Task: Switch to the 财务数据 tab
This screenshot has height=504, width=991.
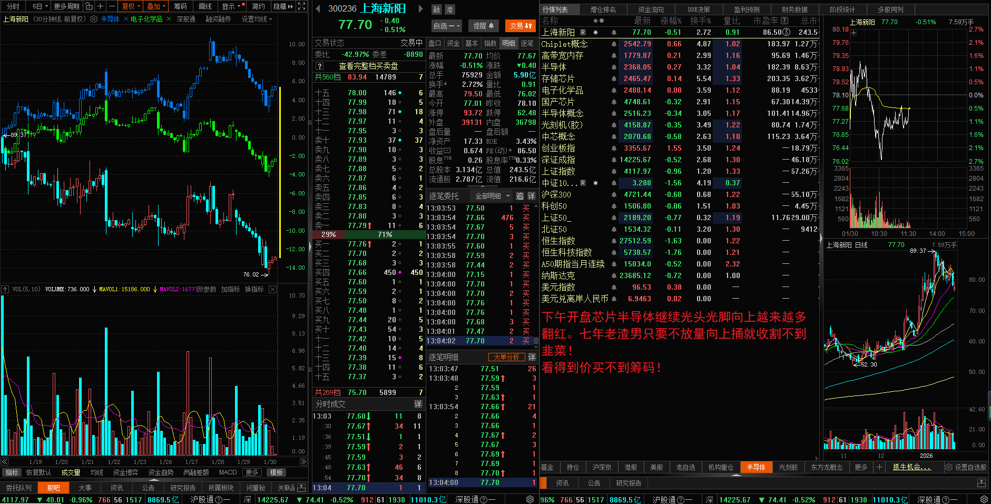Action: tap(794, 9)
